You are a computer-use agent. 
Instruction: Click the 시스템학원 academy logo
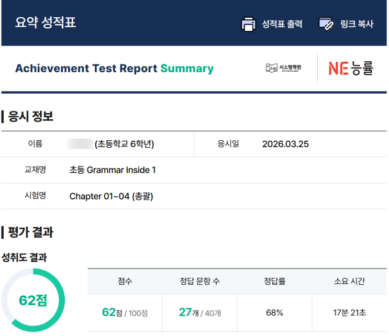coord(283,68)
